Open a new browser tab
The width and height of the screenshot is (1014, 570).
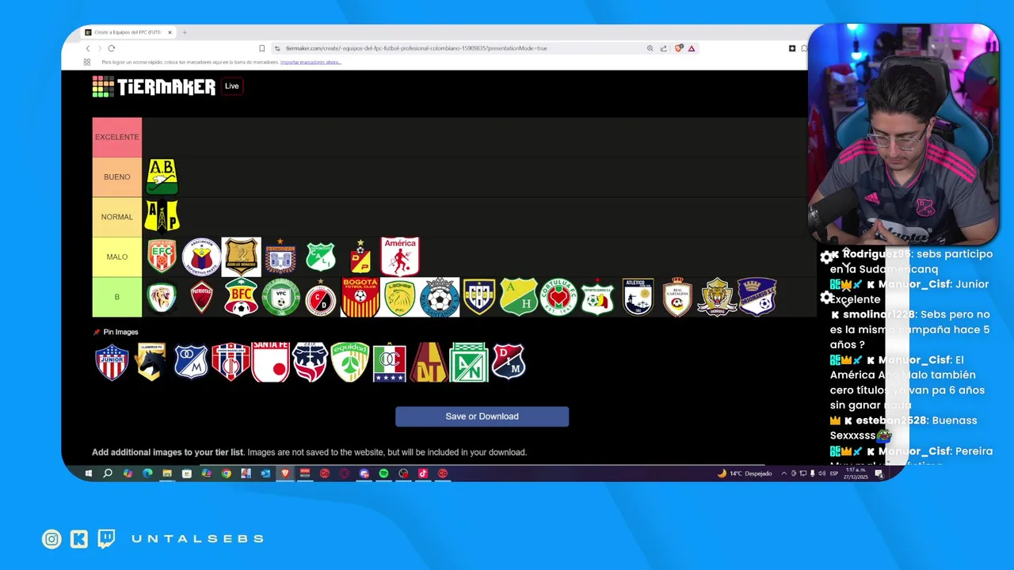pyautogui.click(x=185, y=32)
